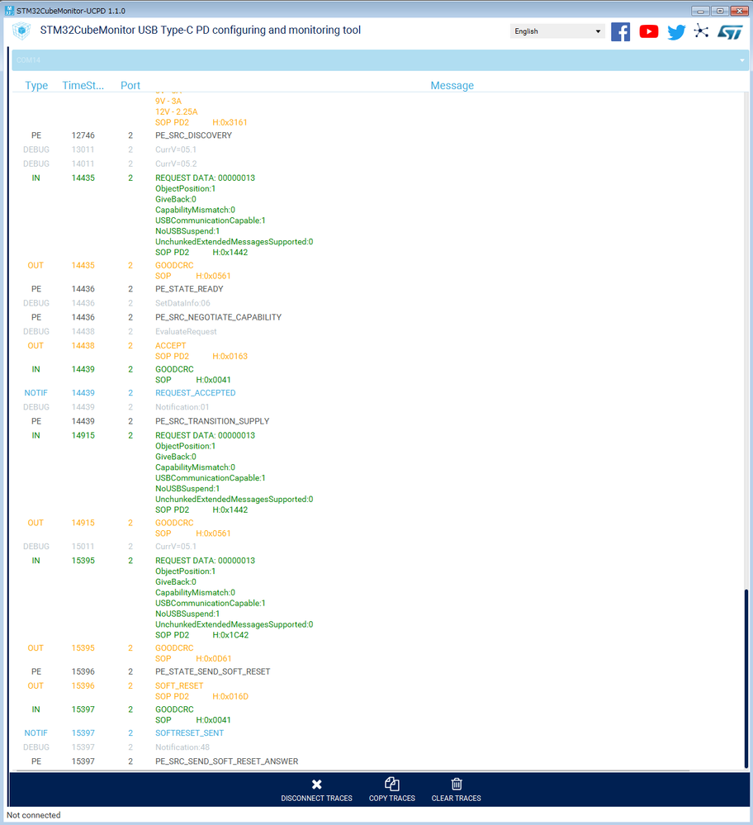The image size is (753, 825).
Task: Select the PE_SRC_NEGOTIATE_CAPABILITY message
Action: click(x=218, y=317)
